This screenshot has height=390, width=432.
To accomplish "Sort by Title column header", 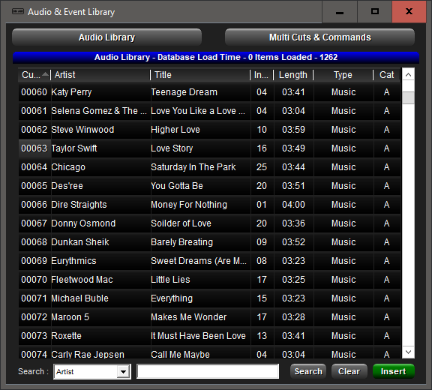I will (x=200, y=75).
